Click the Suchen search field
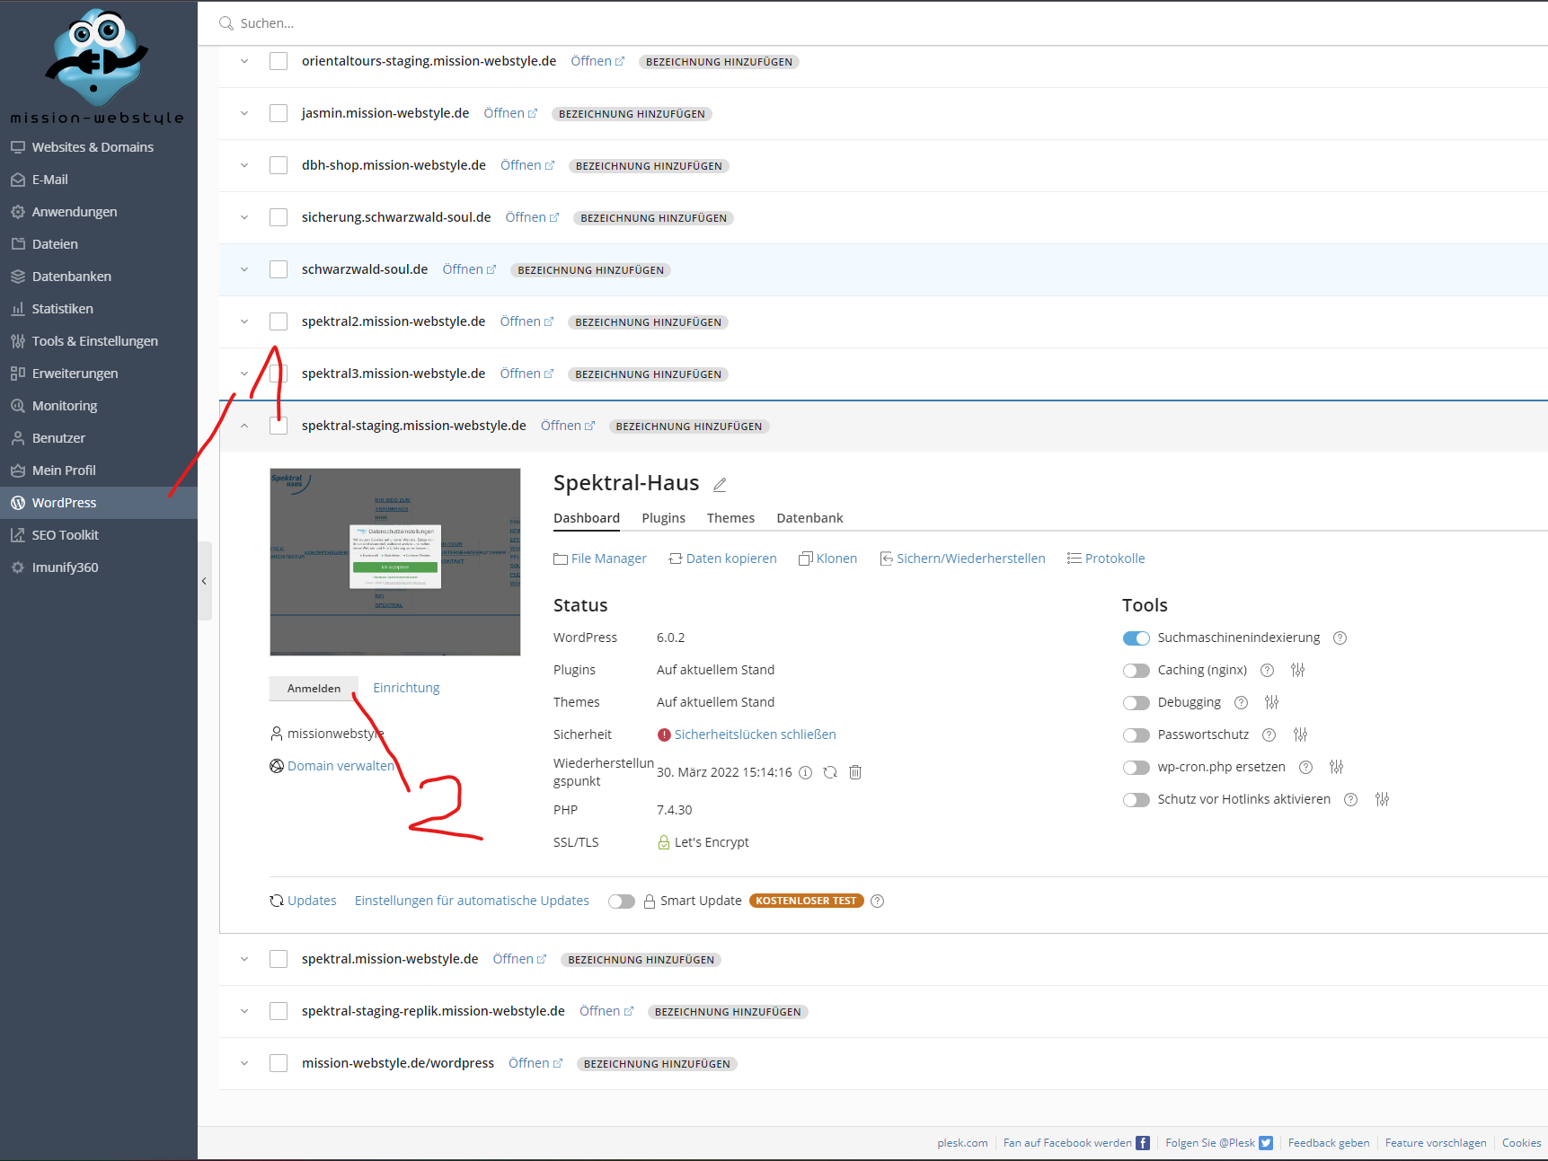The height and width of the screenshot is (1161, 1548). point(629,23)
